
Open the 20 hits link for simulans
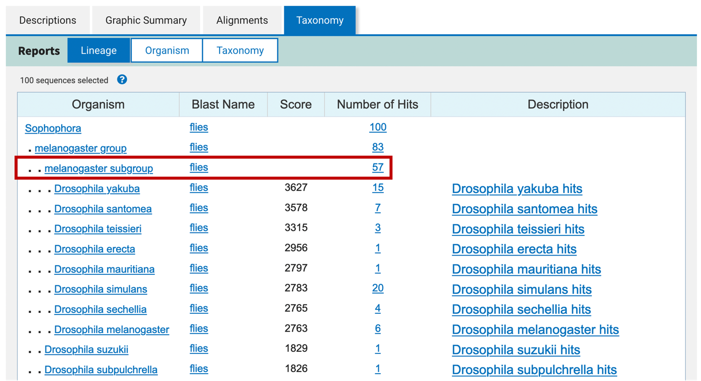(378, 288)
